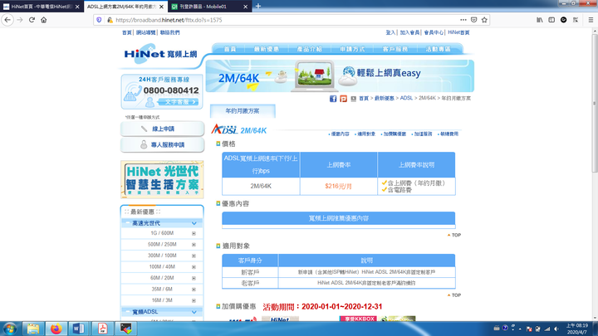
Task: Open 產品介紹 nav menu
Action: [x=309, y=49]
